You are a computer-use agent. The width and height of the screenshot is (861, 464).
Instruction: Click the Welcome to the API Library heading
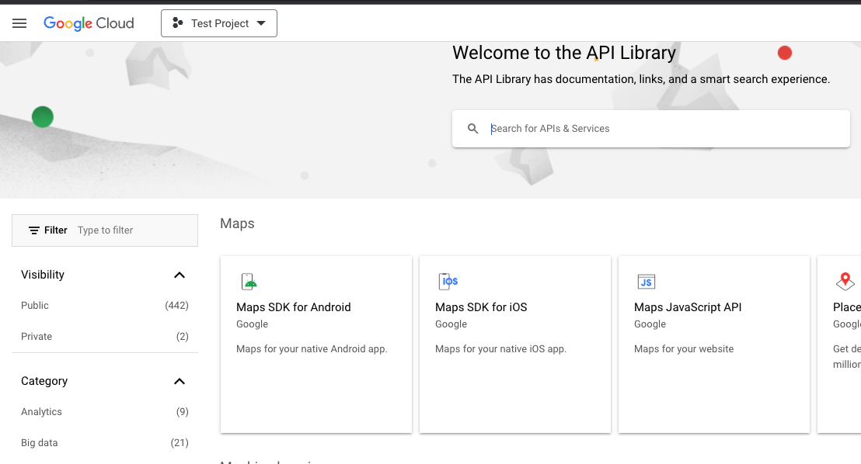tap(564, 53)
